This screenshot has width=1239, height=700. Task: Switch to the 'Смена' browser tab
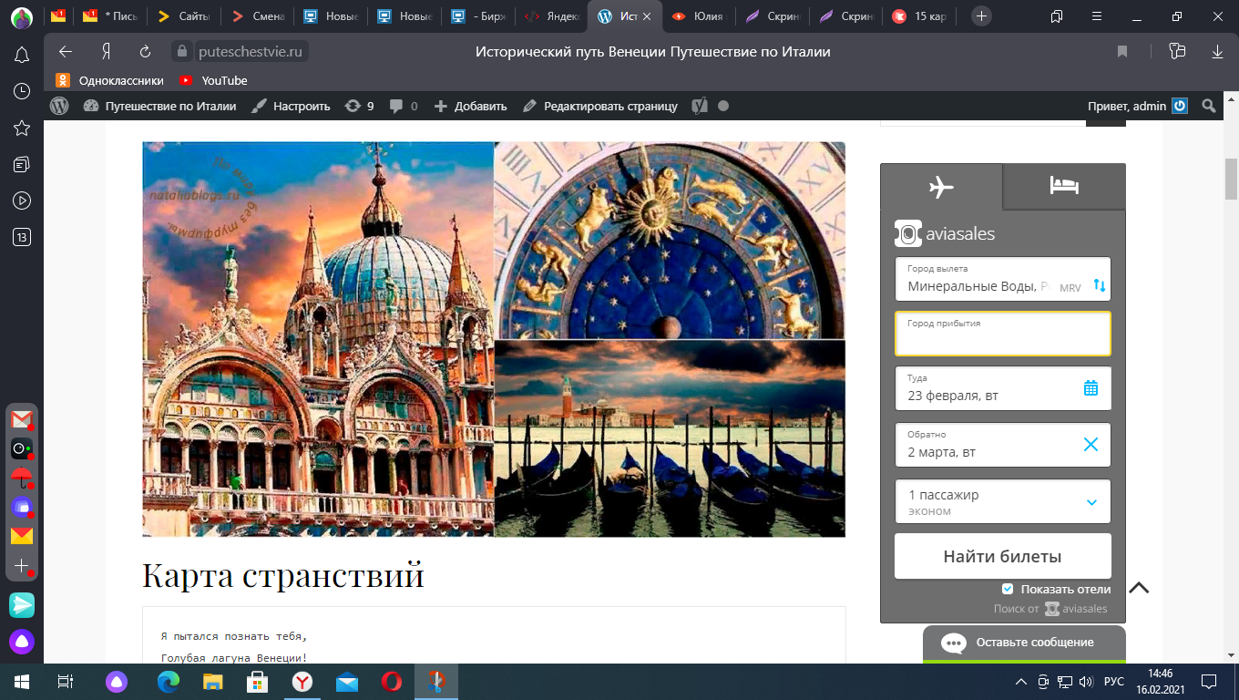(260, 15)
